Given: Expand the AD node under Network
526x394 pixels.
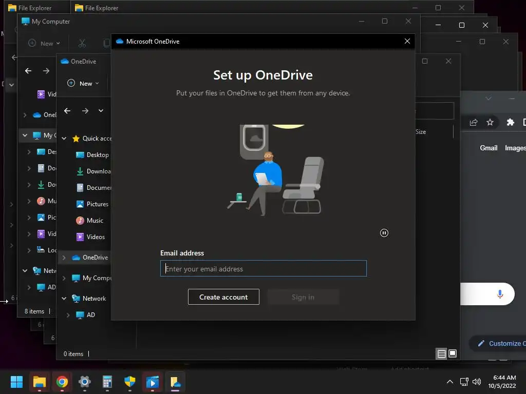Looking at the screenshot, I should coord(68,315).
